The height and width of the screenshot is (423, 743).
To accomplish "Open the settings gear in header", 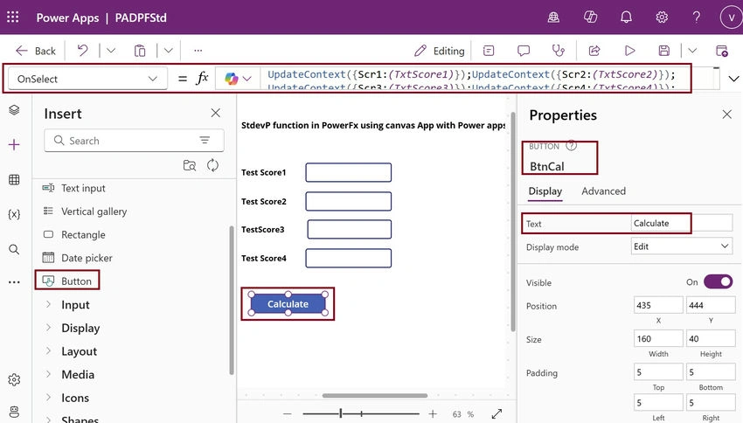I will coord(662,17).
